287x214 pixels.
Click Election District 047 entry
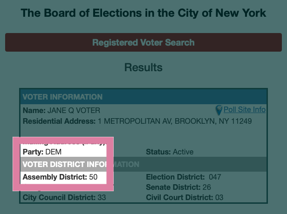click(184, 177)
